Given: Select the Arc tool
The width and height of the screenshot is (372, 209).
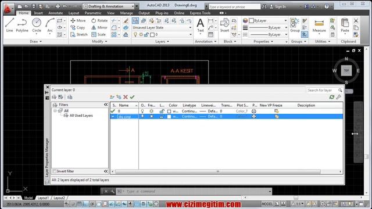Looking at the screenshot, I should [x=50, y=25].
